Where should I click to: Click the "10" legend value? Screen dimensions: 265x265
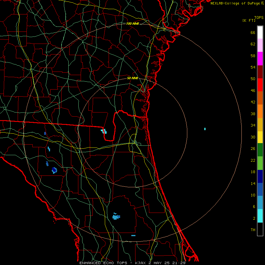pos(253,195)
